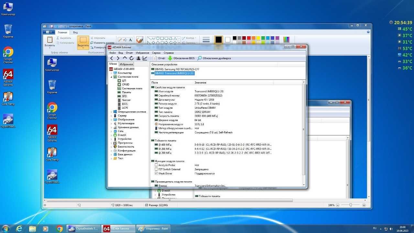The height and width of the screenshot is (233, 414).
Task: Select Память tree item
Action: pos(126,92)
